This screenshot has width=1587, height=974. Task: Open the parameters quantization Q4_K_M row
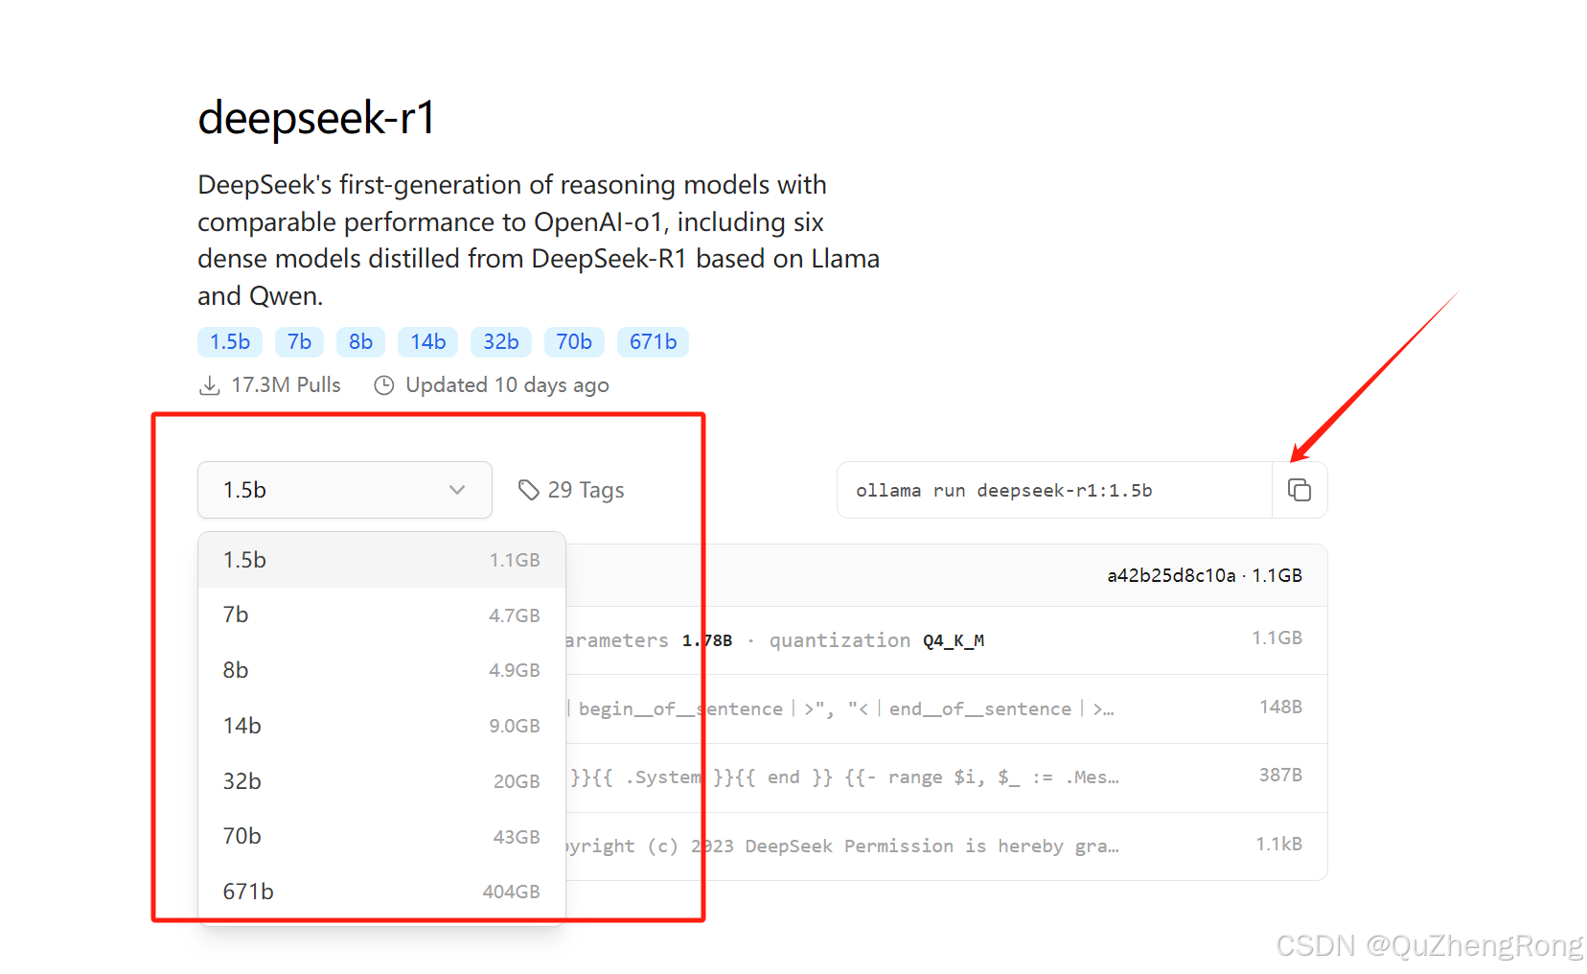pyautogui.click(x=946, y=640)
